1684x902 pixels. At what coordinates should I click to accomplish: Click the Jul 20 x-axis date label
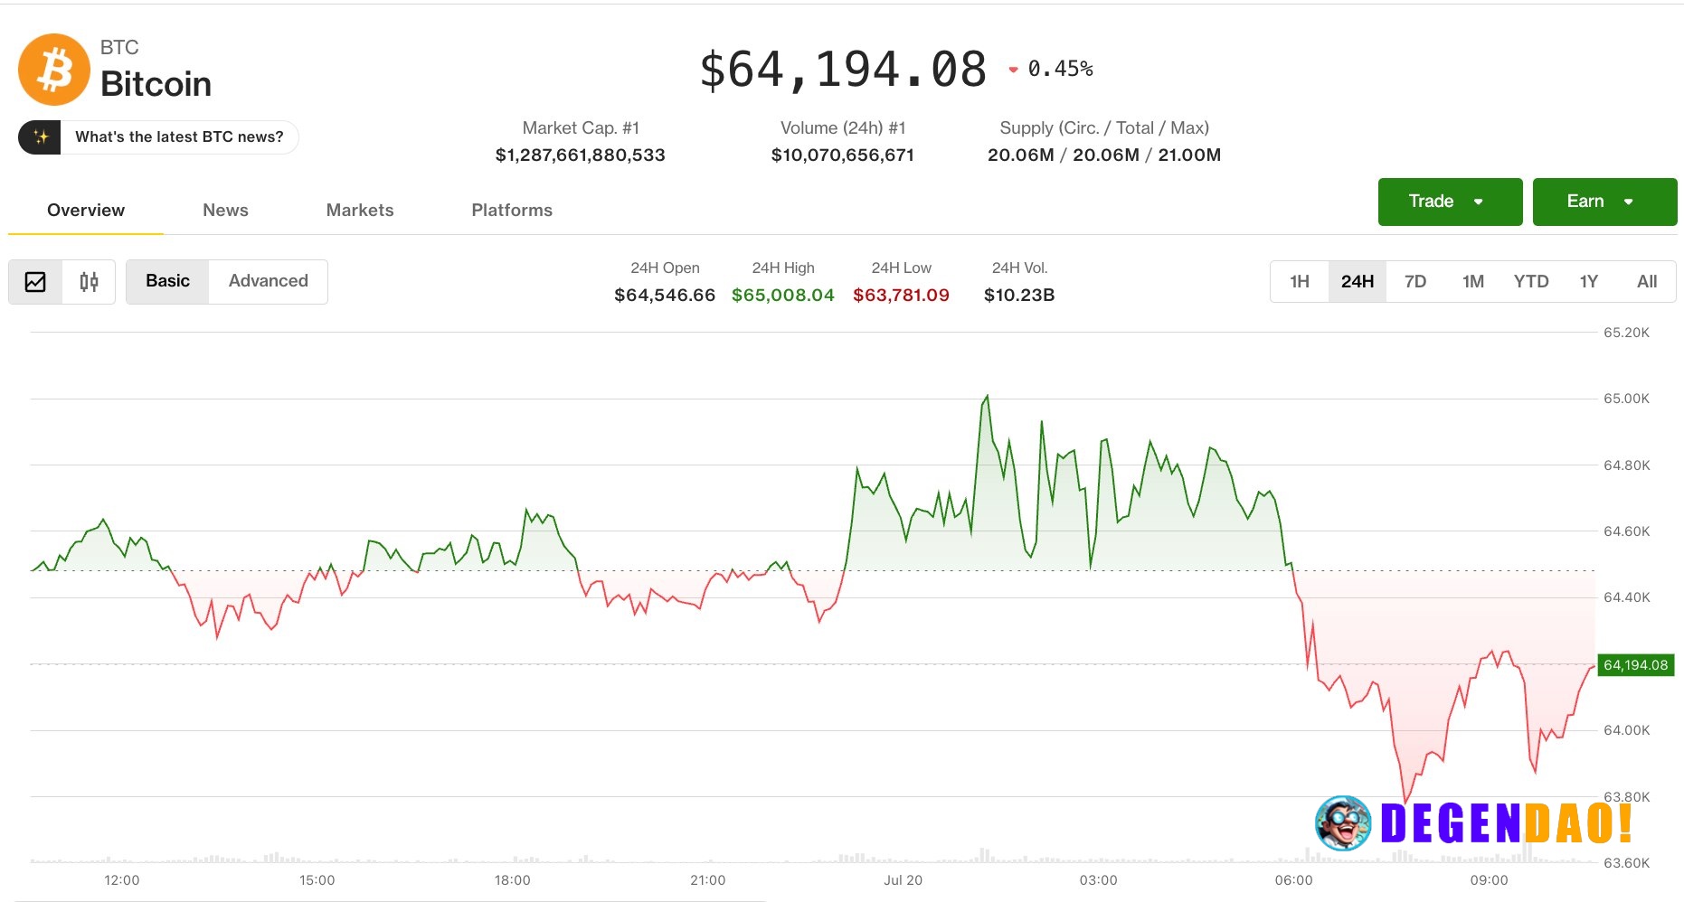click(903, 880)
